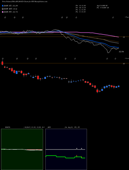Screen dimensions: 129x170
Task: Click the 'Pre L: 11.10' low value
Action: (81, 10)
